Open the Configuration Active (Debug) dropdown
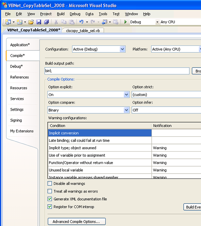The image size is (201, 226). 122,49
